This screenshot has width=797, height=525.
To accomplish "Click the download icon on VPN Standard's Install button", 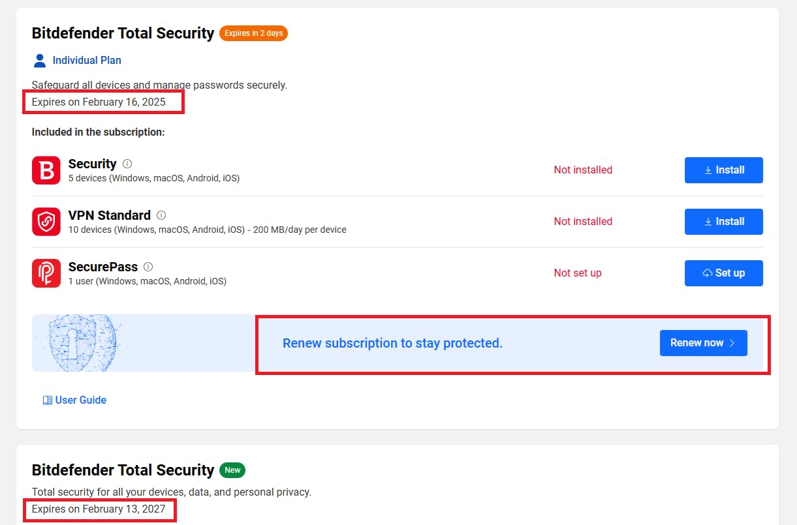I will (x=708, y=221).
